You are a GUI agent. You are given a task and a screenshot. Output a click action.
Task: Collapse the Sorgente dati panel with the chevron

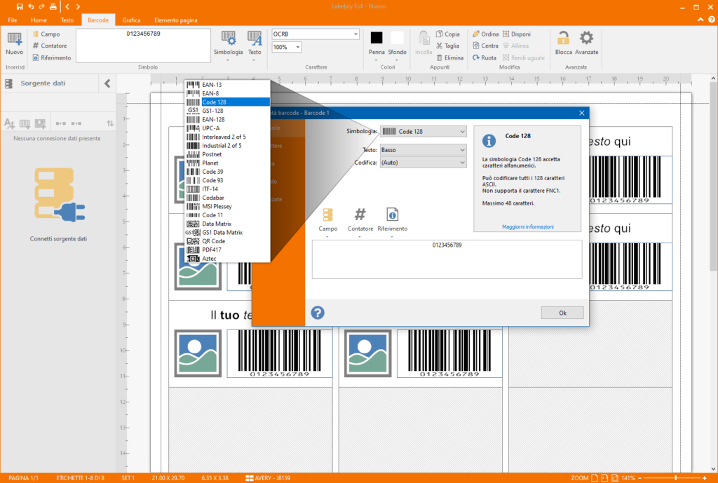pos(107,82)
